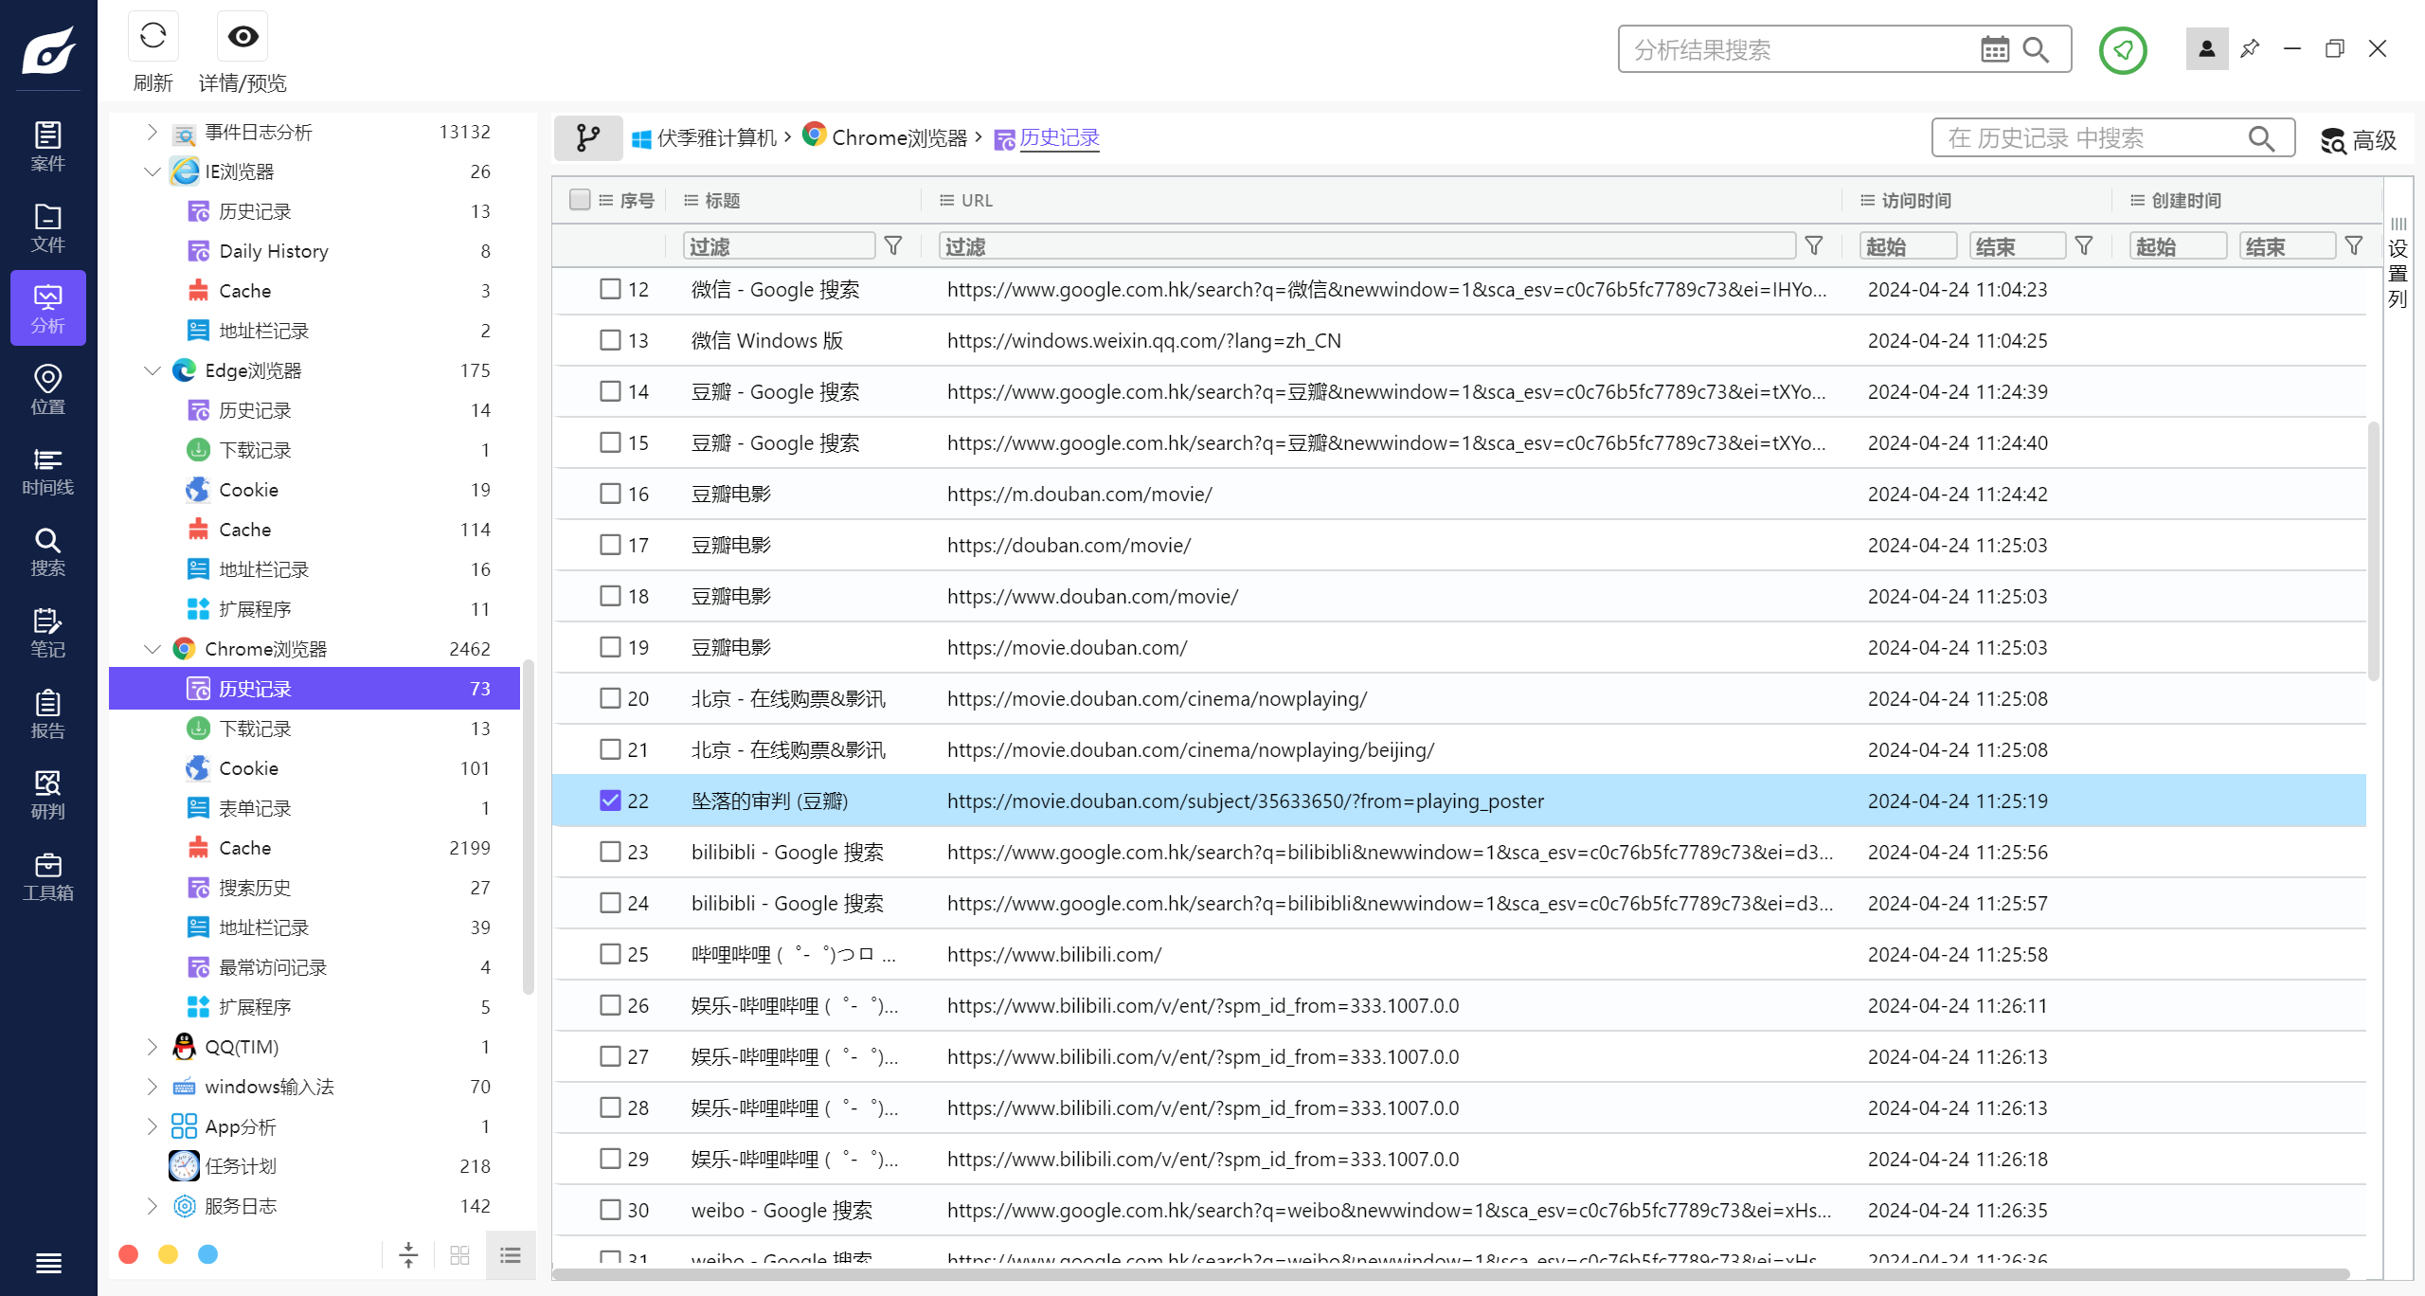Open the 详情/预览 eye icon

click(x=242, y=37)
